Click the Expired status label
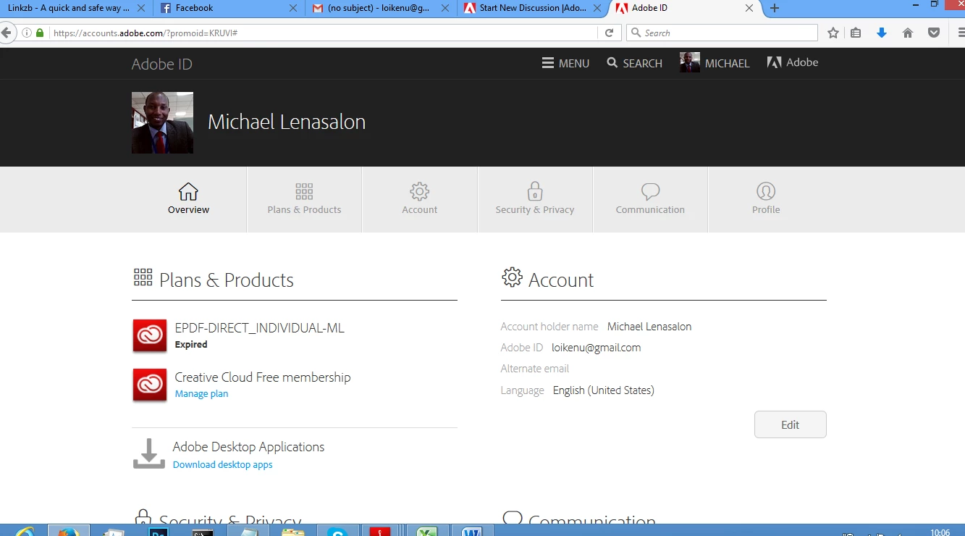 coord(191,345)
